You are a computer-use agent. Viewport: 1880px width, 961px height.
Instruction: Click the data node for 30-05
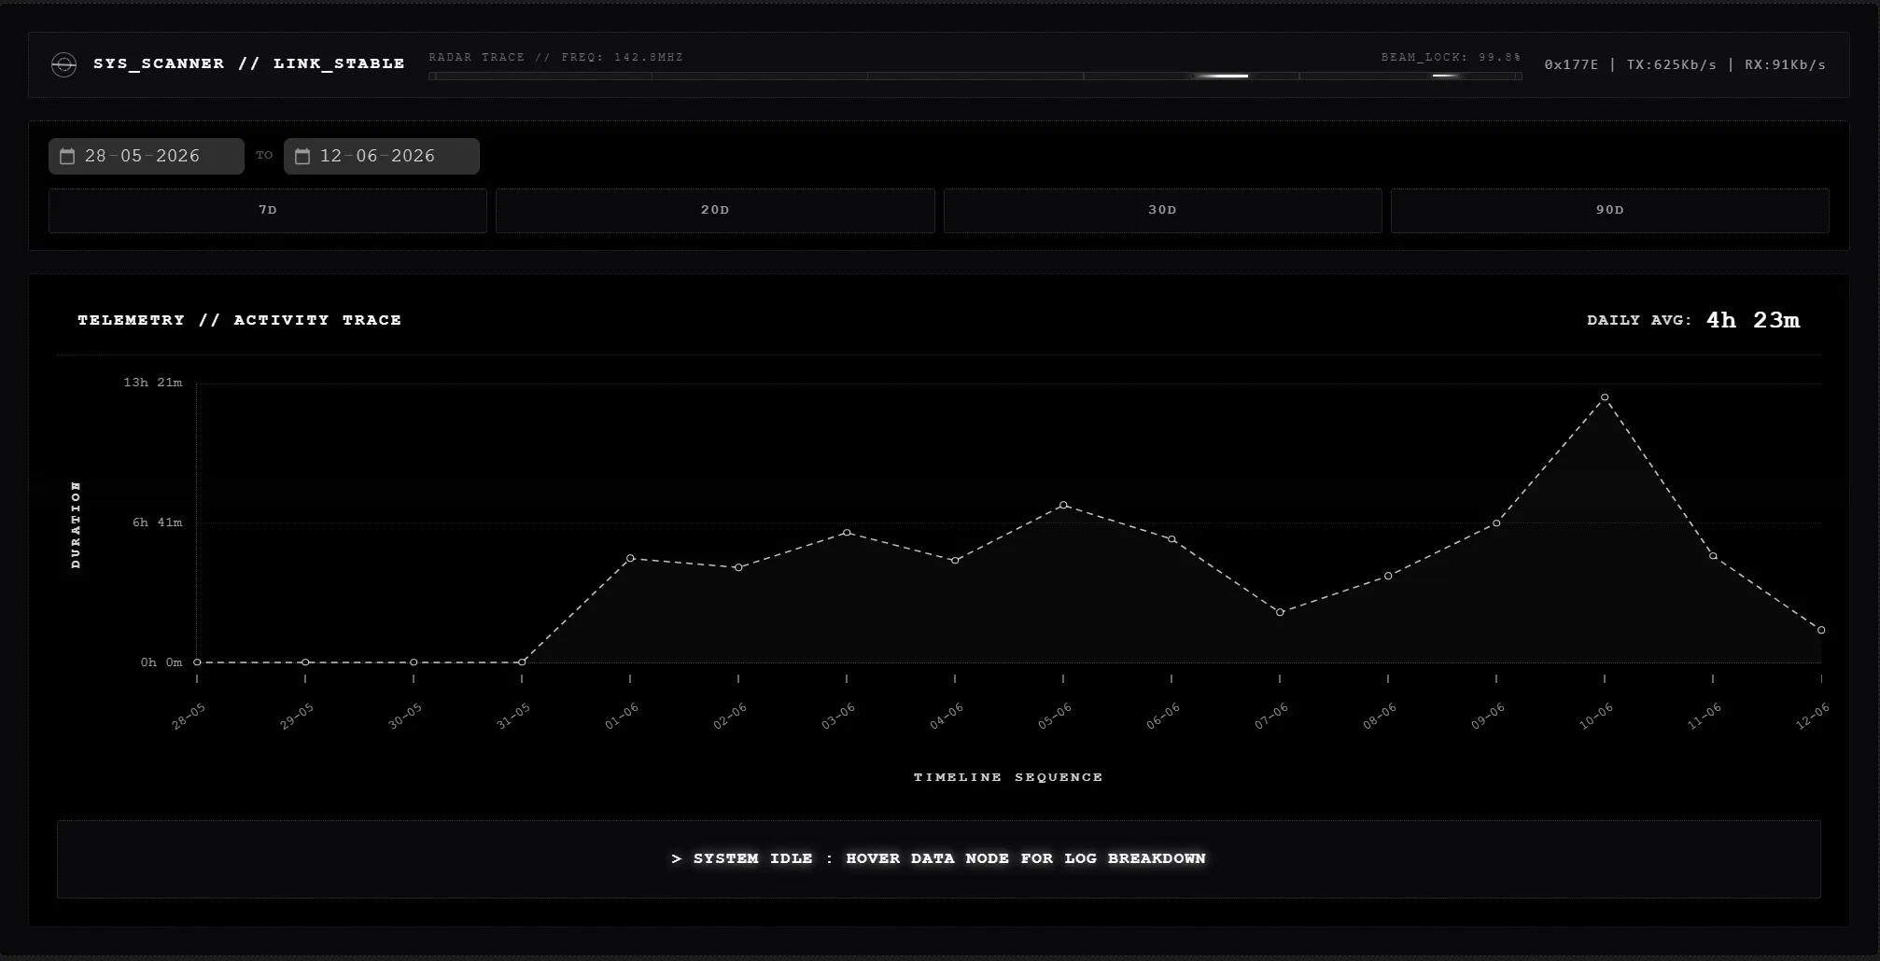click(414, 662)
